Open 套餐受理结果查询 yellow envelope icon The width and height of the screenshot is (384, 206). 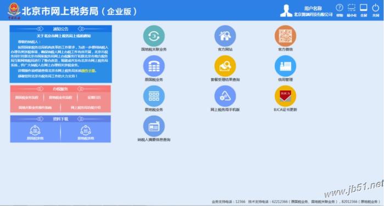225,66
